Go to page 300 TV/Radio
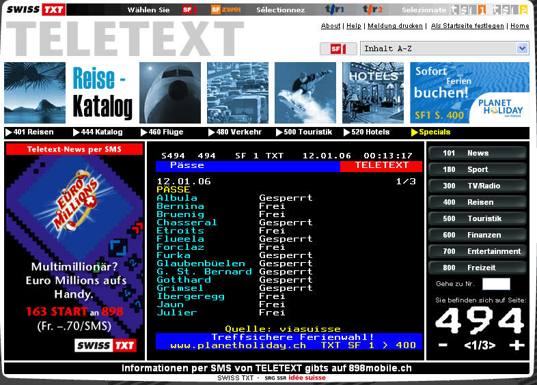This screenshot has height=385, width=537. click(477, 186)
